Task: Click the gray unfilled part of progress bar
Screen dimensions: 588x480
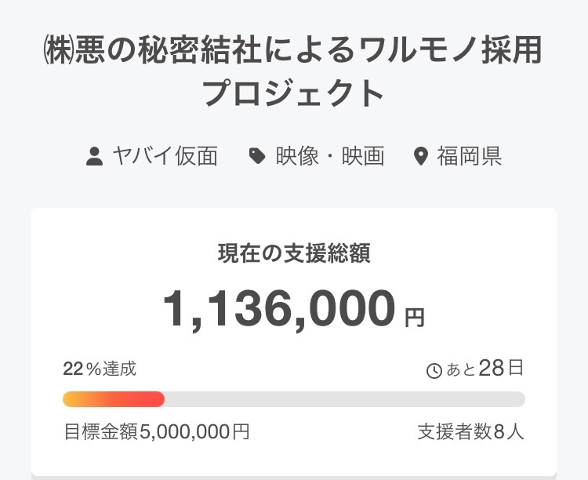Action: click(345, 399)
